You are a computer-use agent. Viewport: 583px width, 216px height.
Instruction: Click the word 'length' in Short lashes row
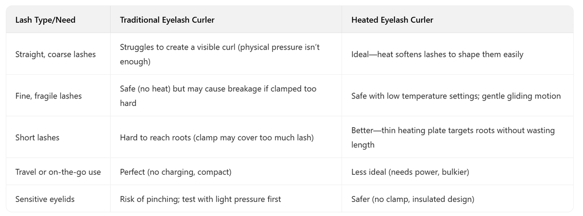[x=362, y=145]
